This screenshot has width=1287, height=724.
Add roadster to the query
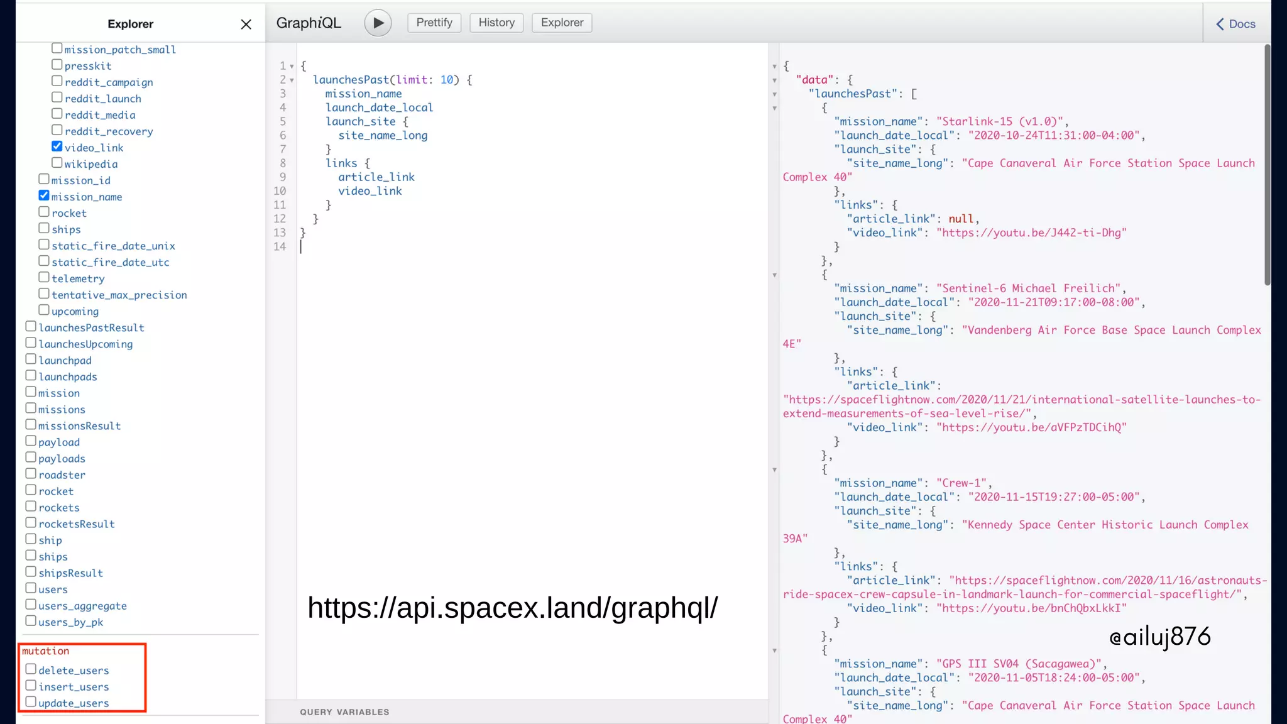31,473
